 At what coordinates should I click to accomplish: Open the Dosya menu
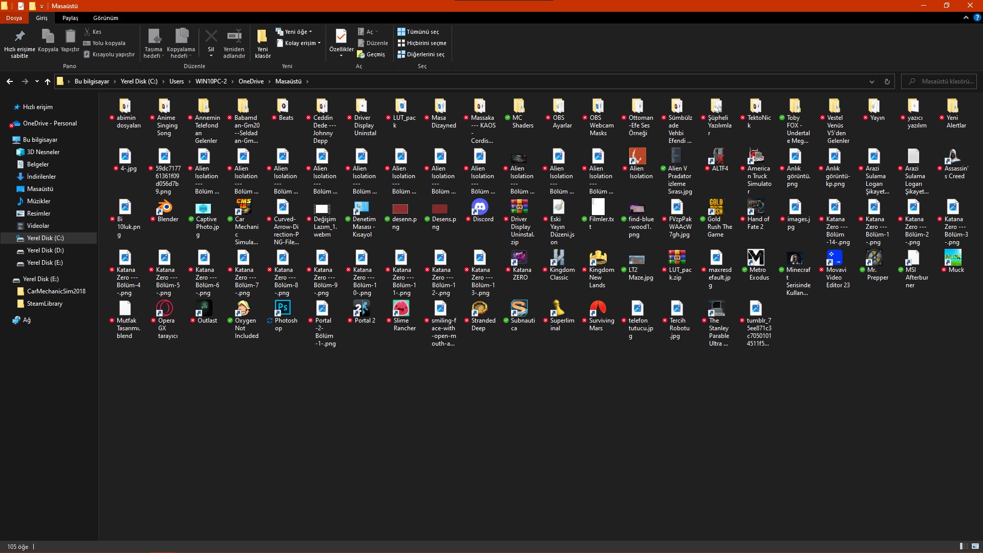(14, 18)
